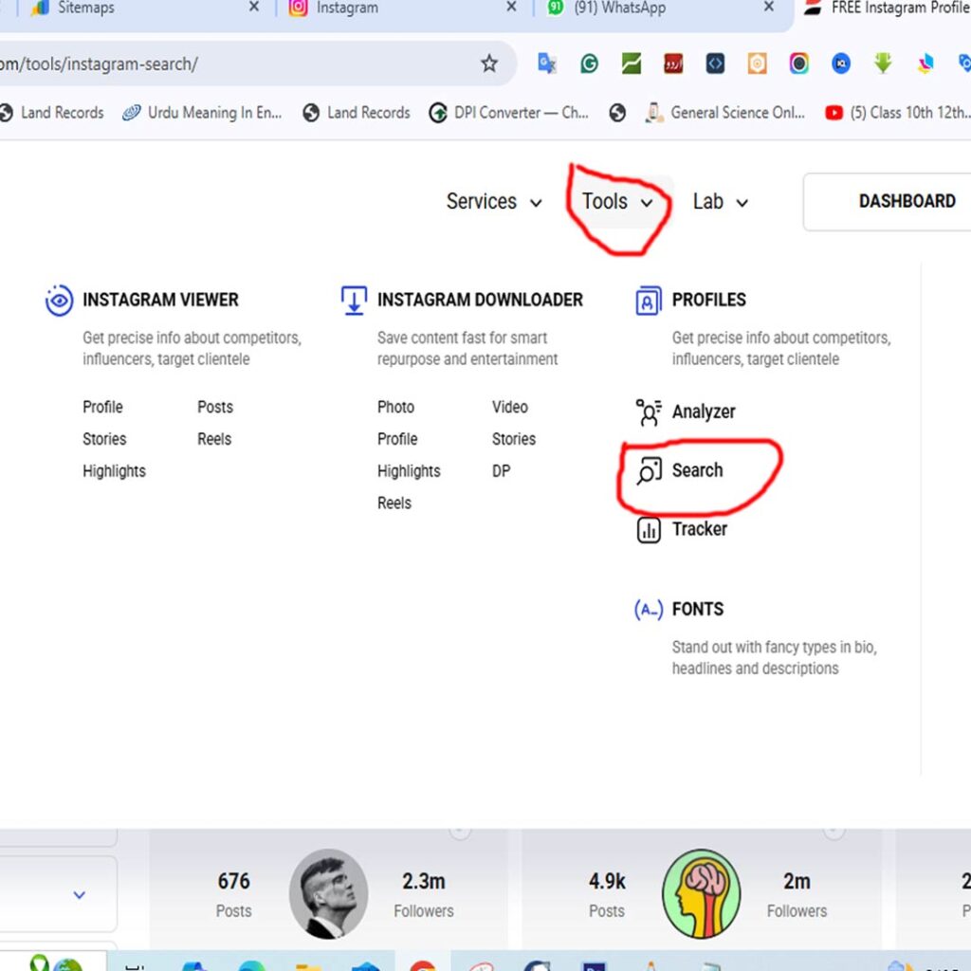Screen dimensions: 971x971
Task: Switch to the Sitemaps browser tab
Action: [86, 9]
